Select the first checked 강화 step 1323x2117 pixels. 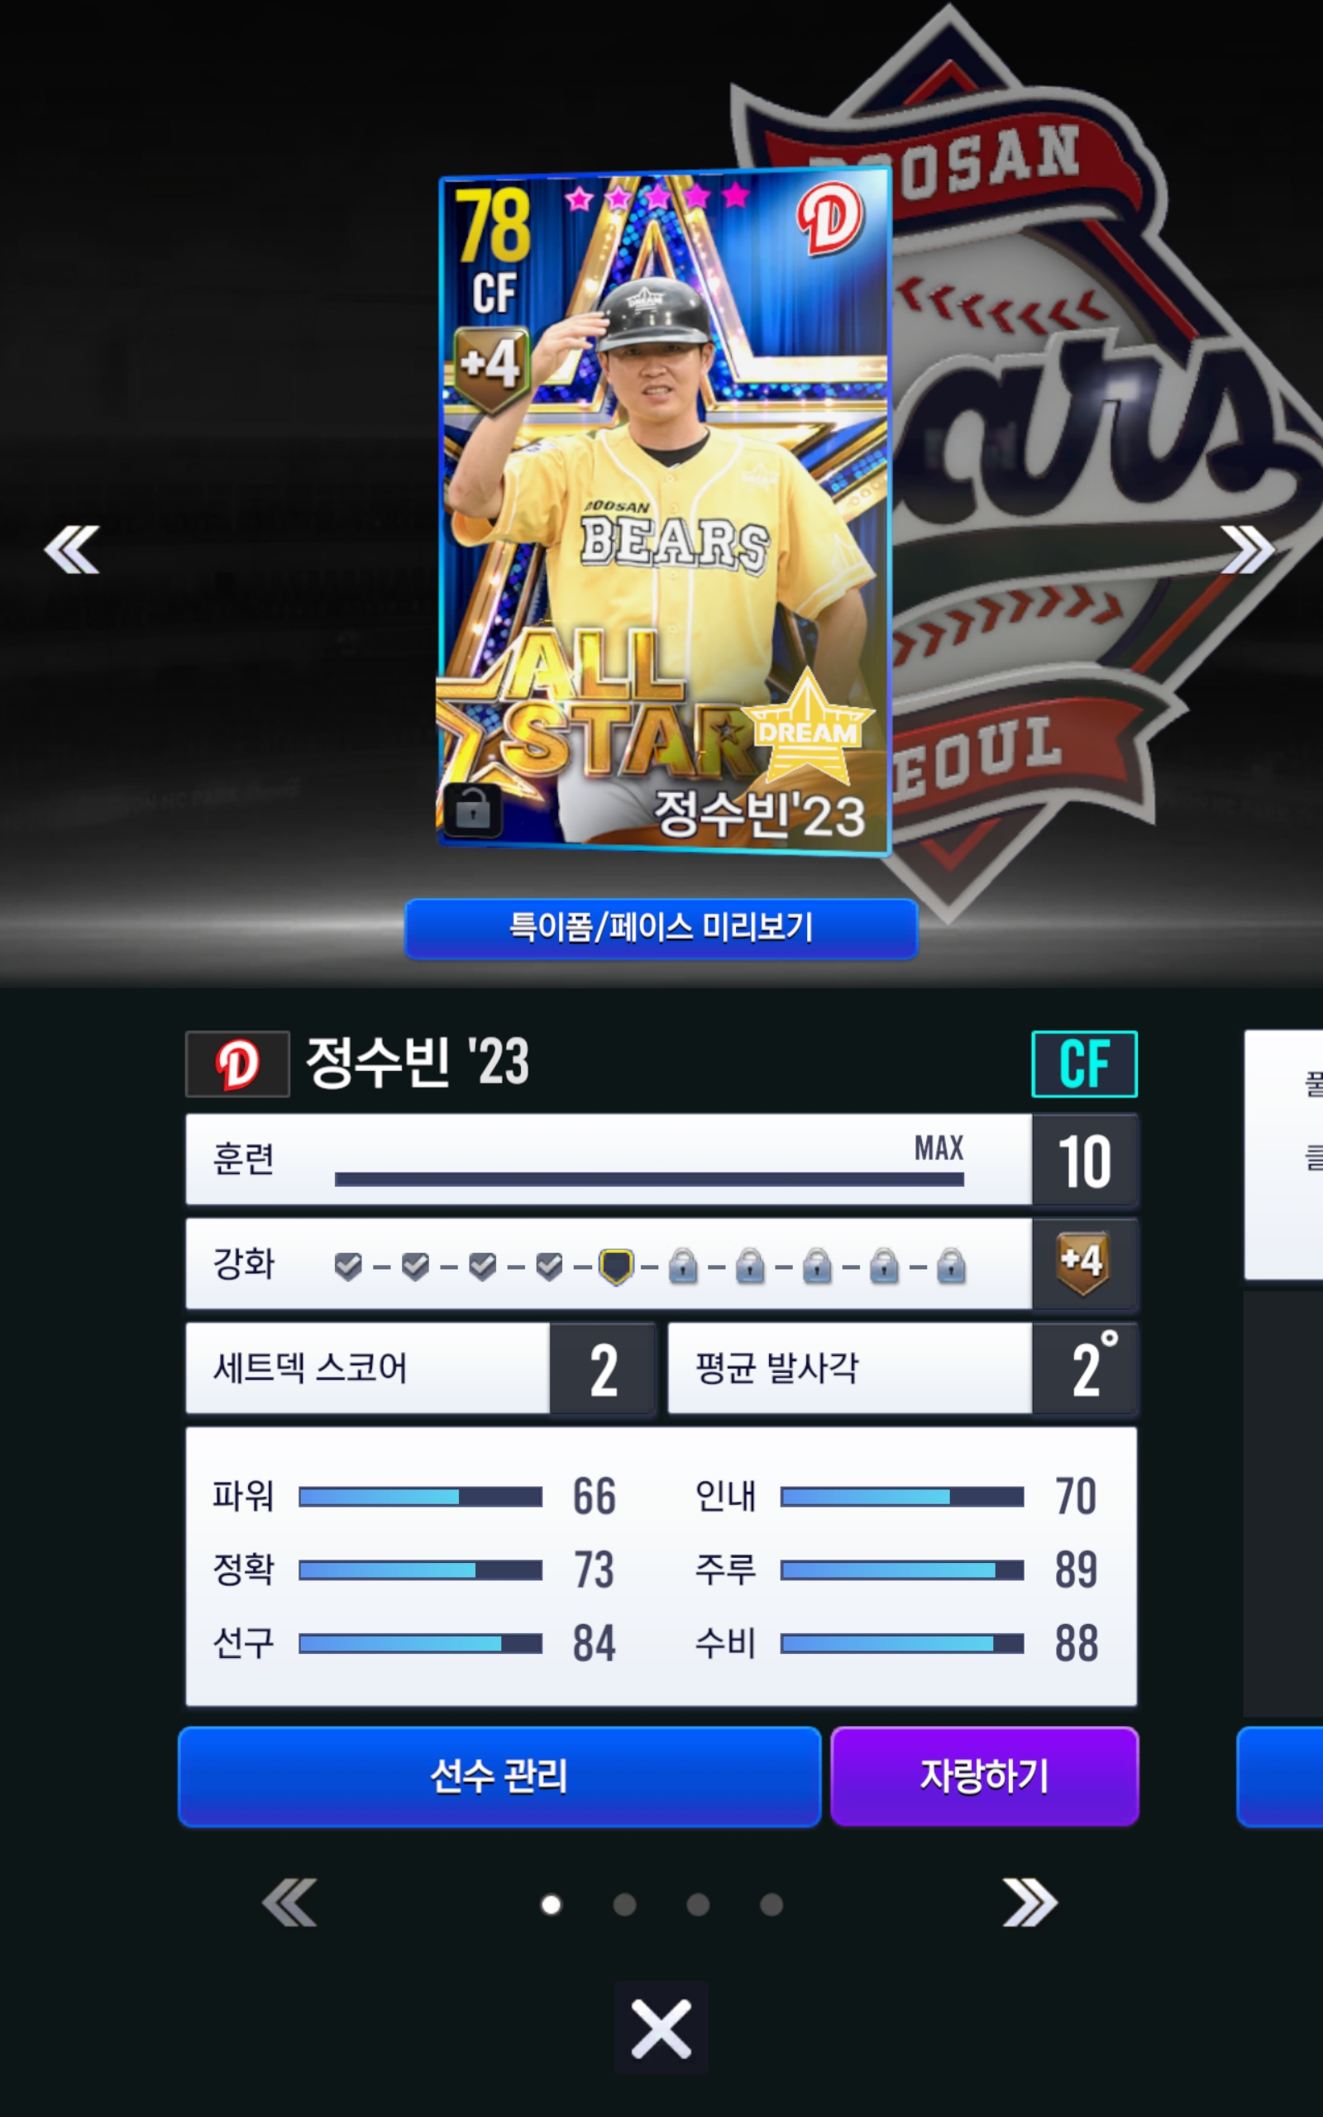348,1265
